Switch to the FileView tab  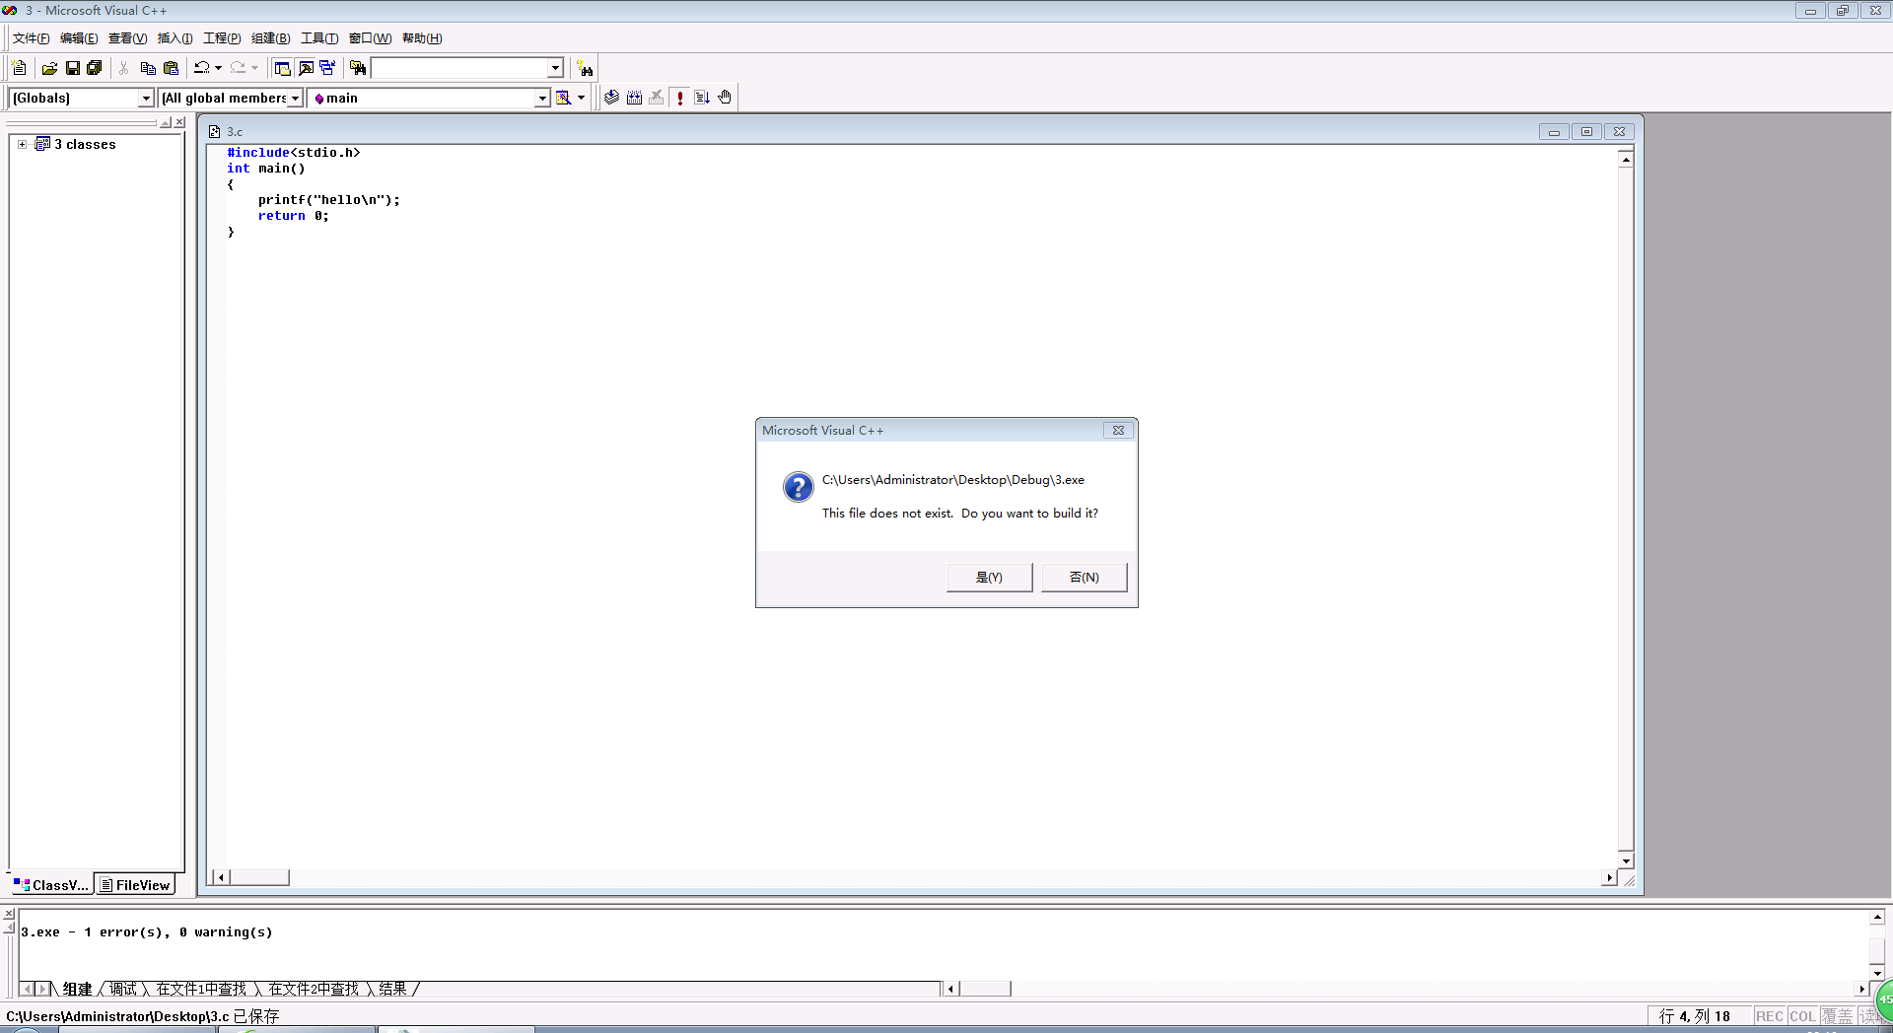point(135,885)
